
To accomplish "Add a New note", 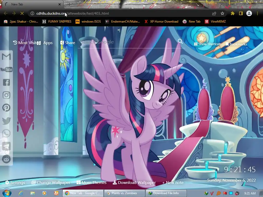I will tap(173, 183).
